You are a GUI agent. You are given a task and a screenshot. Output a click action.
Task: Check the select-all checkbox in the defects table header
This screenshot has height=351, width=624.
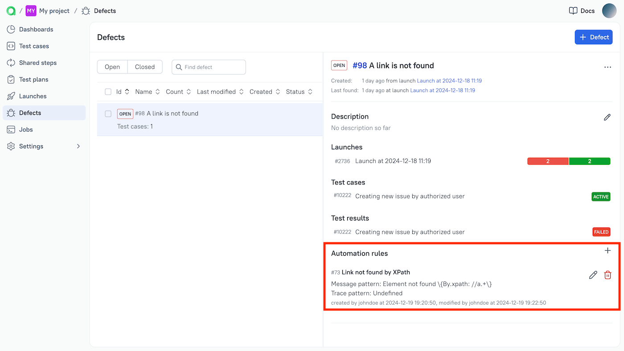(x=108, y=91)
